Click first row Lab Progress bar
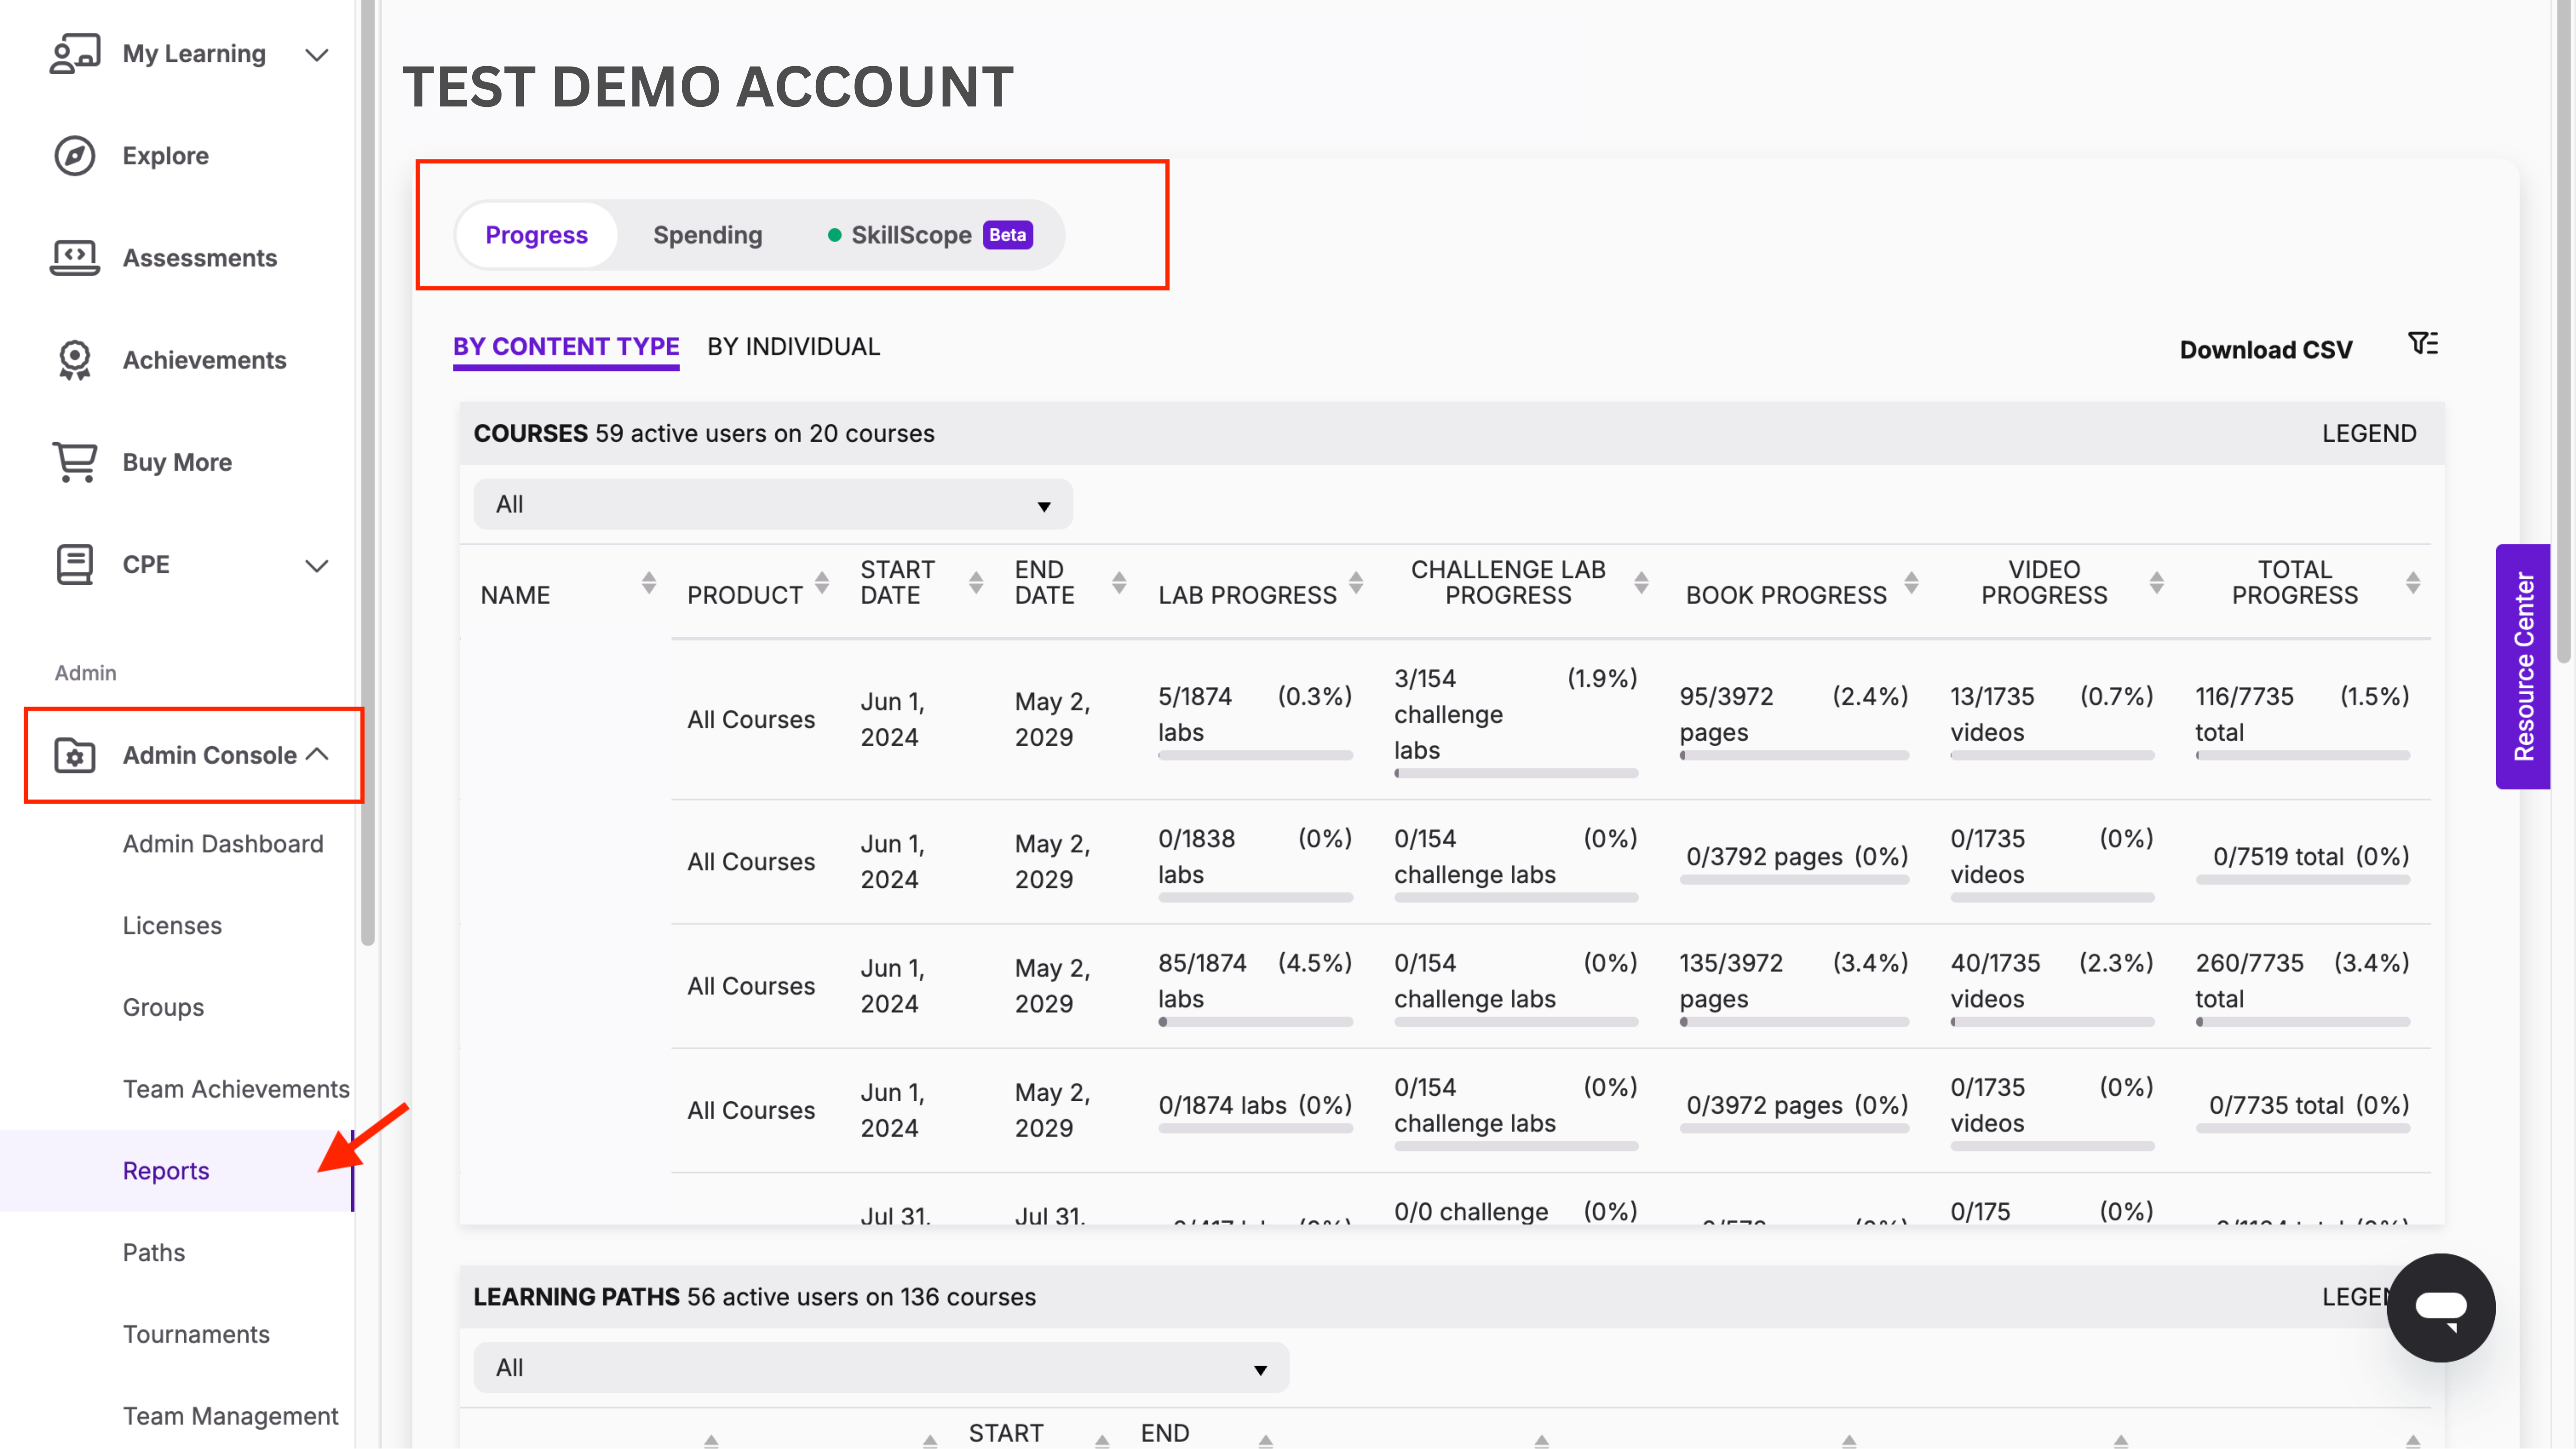Viewport: 2576px width, 1449px height. click(1255, 756)
